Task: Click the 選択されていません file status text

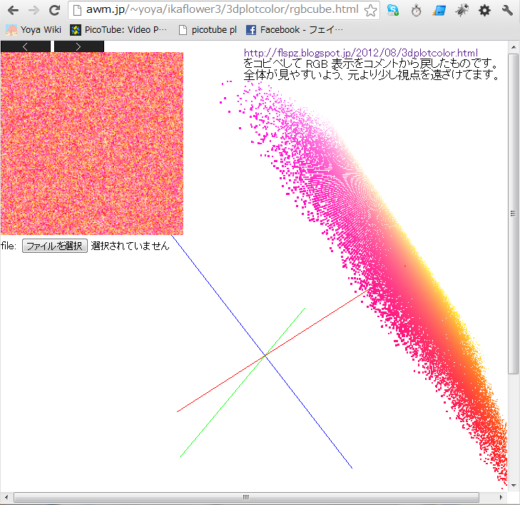Action: (x=130, y=246)
